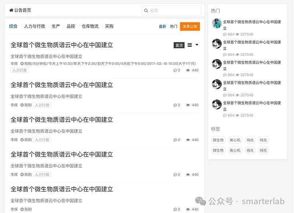Click the eye views icon on the pinned post

pyautogui.click(x=188, y=70)
